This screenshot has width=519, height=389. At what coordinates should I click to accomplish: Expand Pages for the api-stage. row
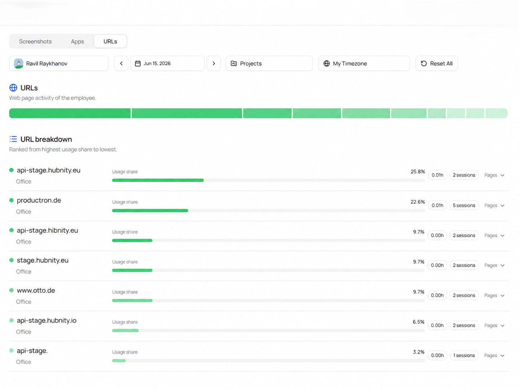(494, 356)
